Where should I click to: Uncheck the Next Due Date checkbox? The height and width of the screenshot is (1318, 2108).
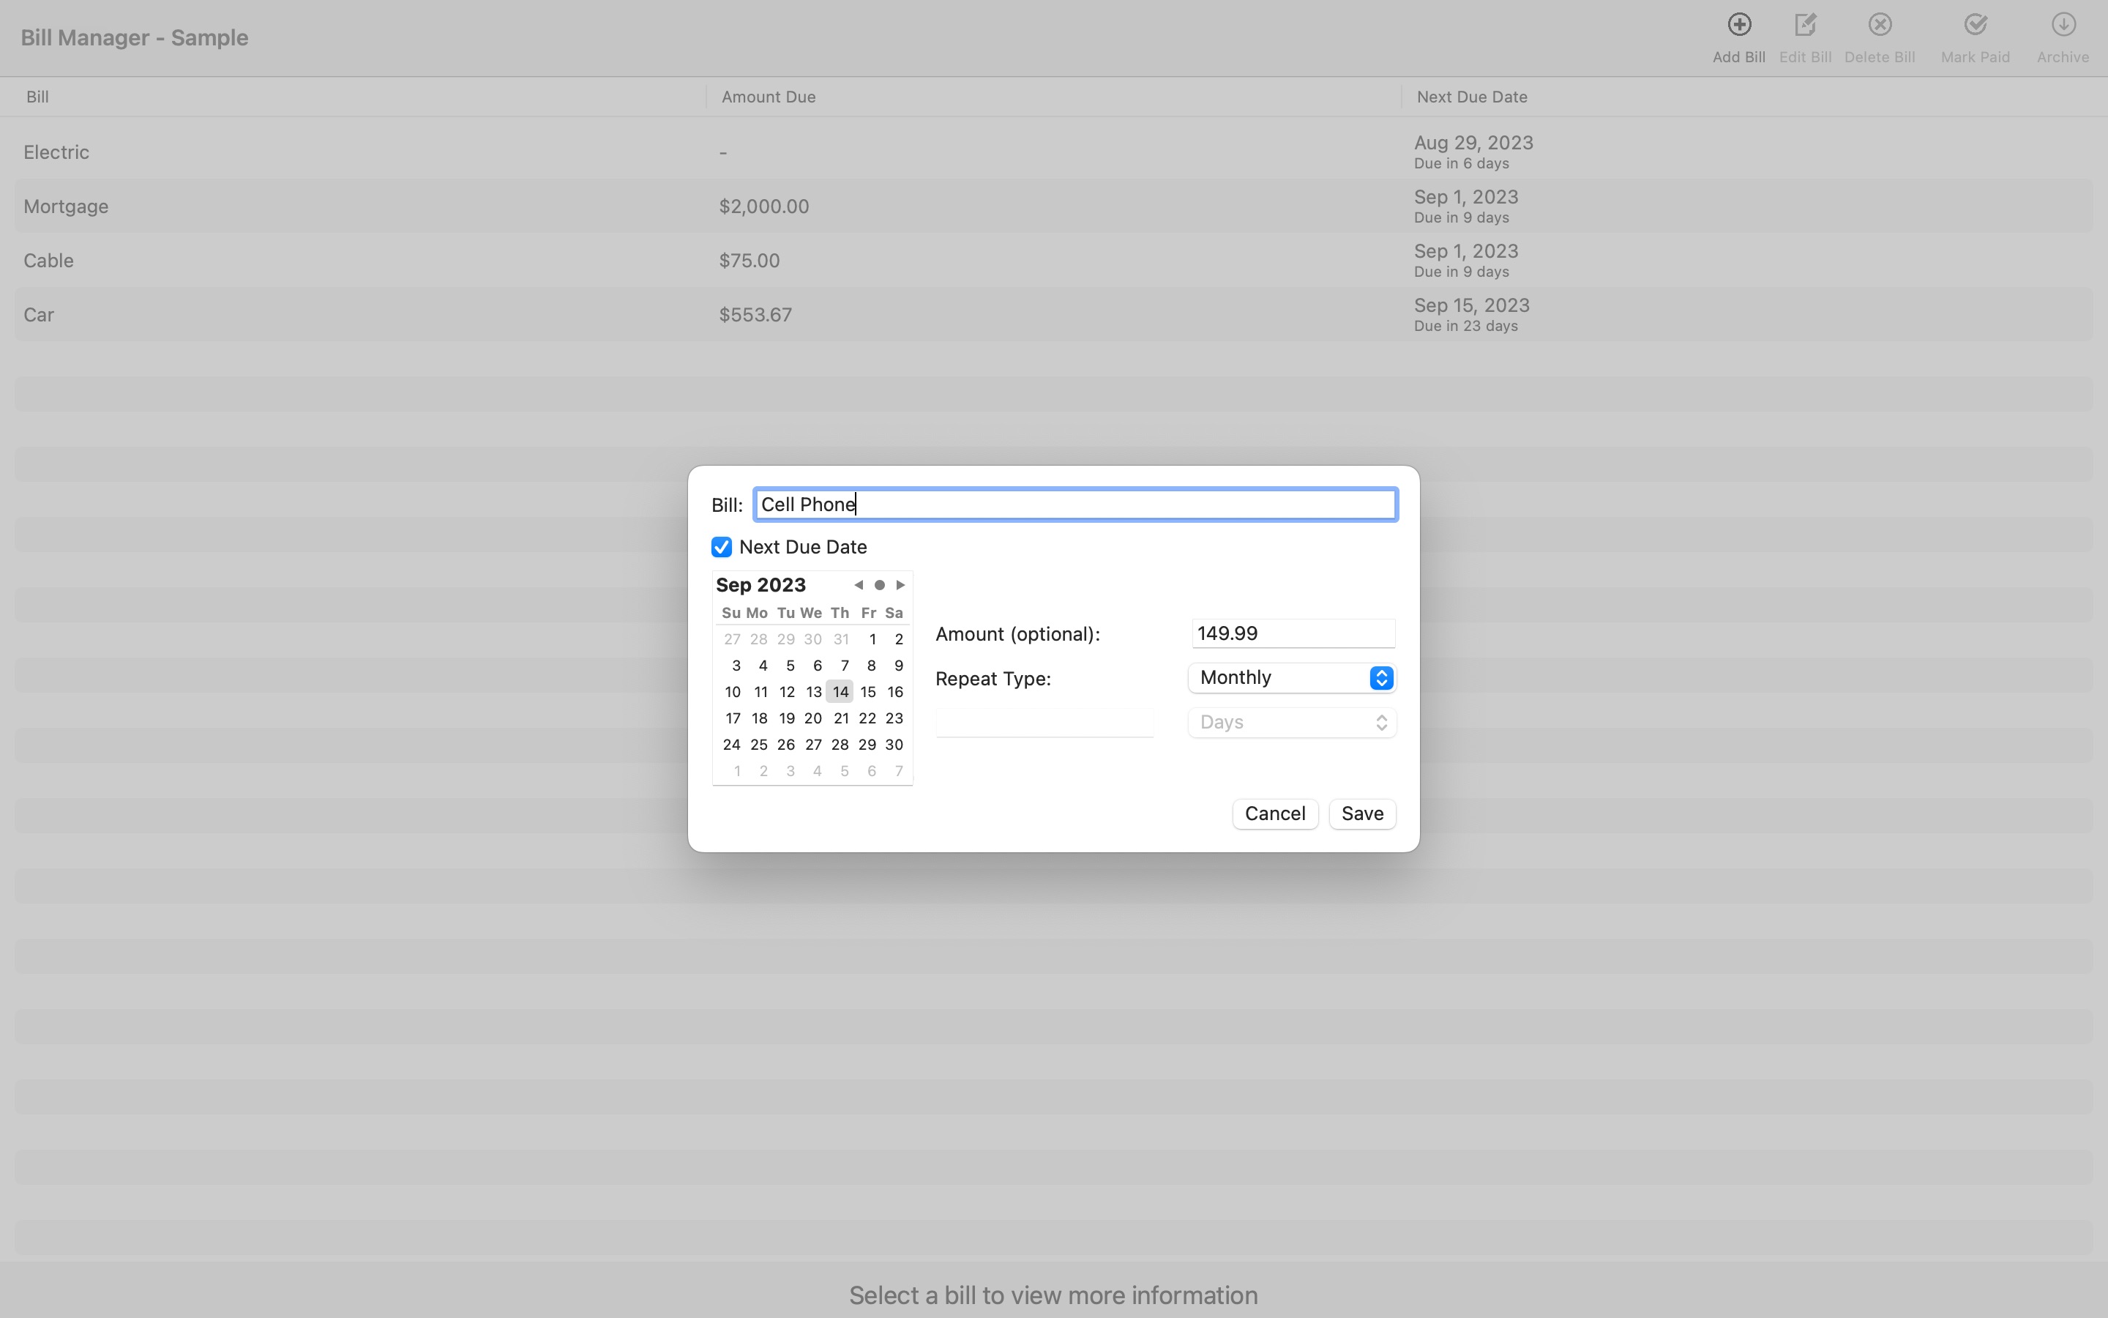click(x=721, y=548)
